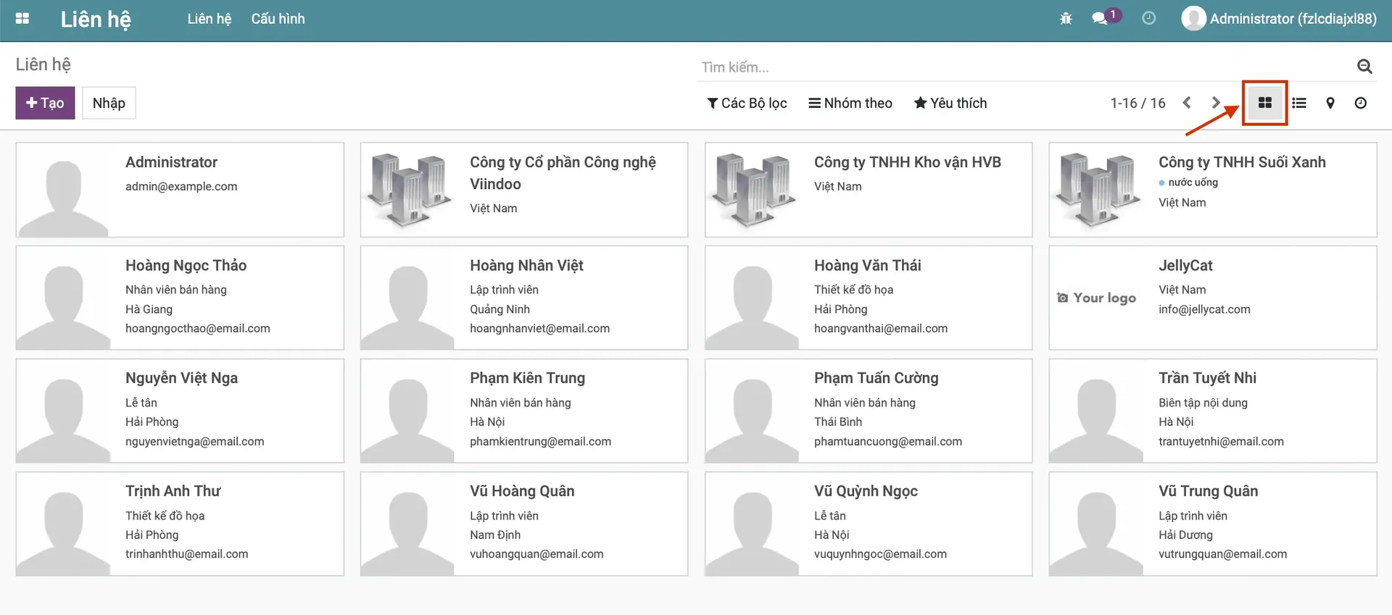Click Kho vận HVB company building image
Viewport: 1392px width, 615px height.
click(752, 190)
